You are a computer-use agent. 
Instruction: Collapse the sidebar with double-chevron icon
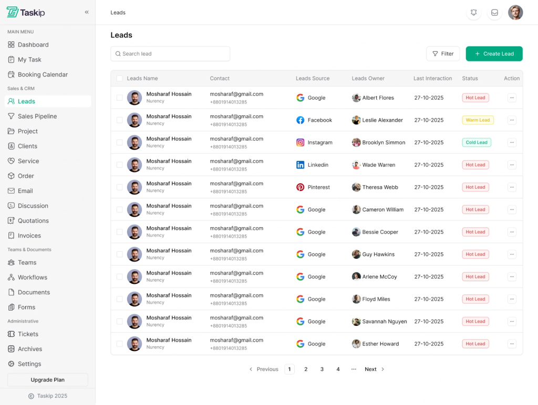(87, 12)
